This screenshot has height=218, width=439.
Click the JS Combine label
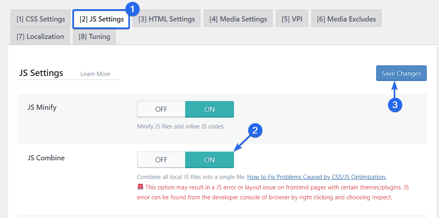pos(46,158)
